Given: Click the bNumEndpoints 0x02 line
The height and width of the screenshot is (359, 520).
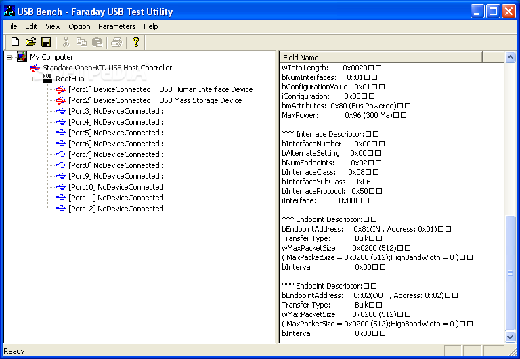Looking at the screenshot, I should 331,163.
